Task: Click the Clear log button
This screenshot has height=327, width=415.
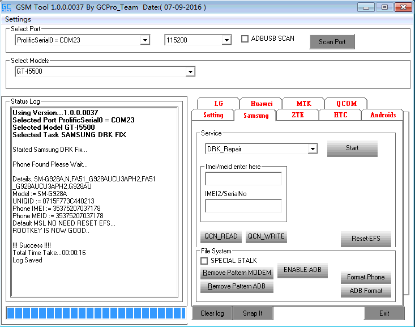Action: point(212,313)
